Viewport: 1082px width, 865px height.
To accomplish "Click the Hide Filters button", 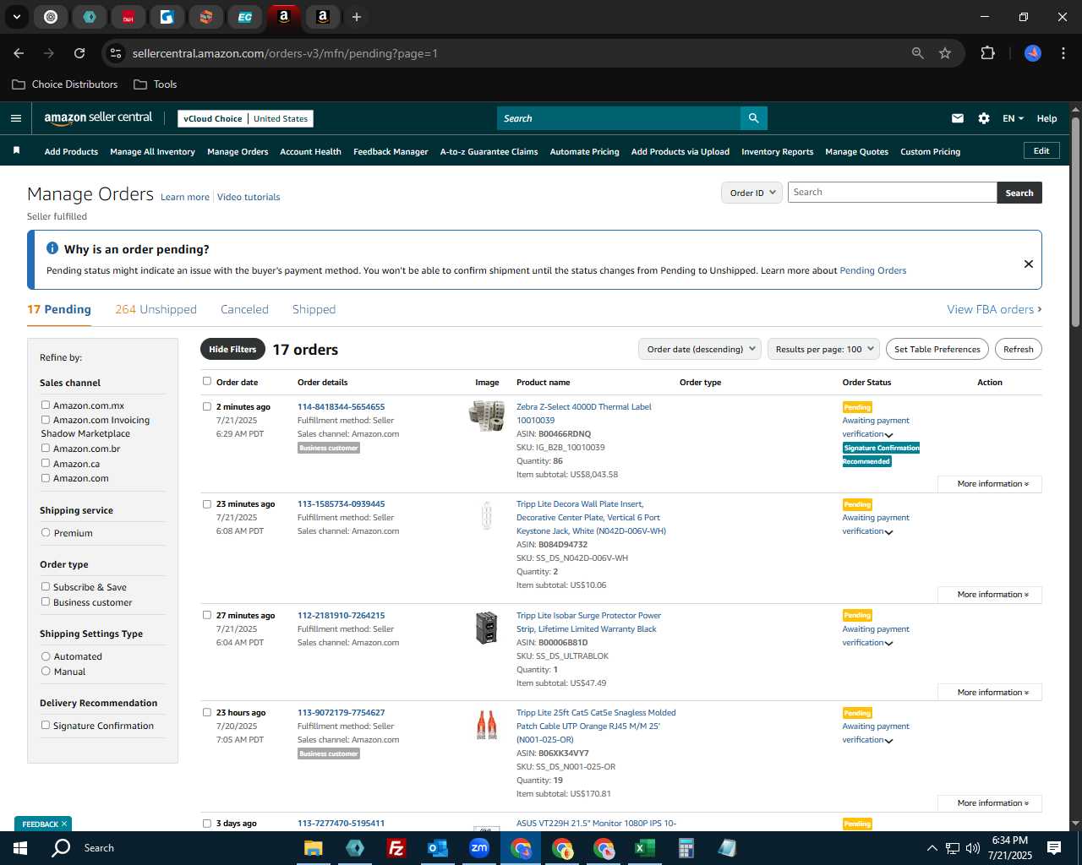I will coord(232,349).
